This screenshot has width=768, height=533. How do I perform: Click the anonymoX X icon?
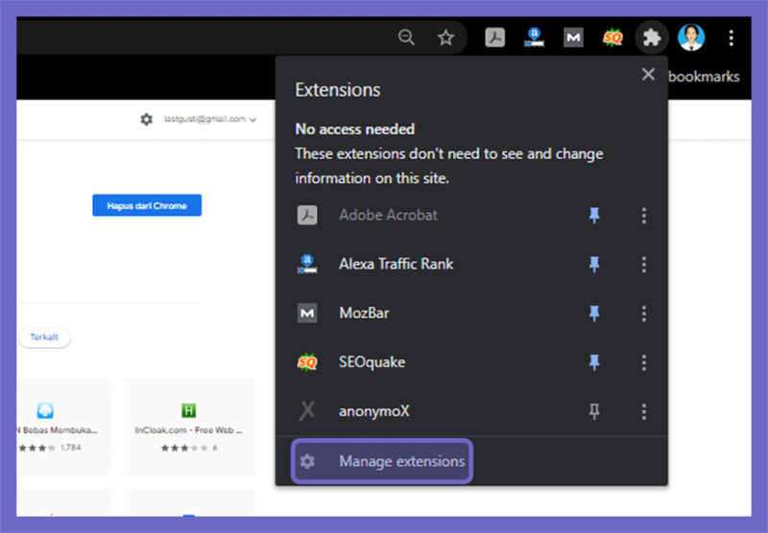click(x=307, y=411)
